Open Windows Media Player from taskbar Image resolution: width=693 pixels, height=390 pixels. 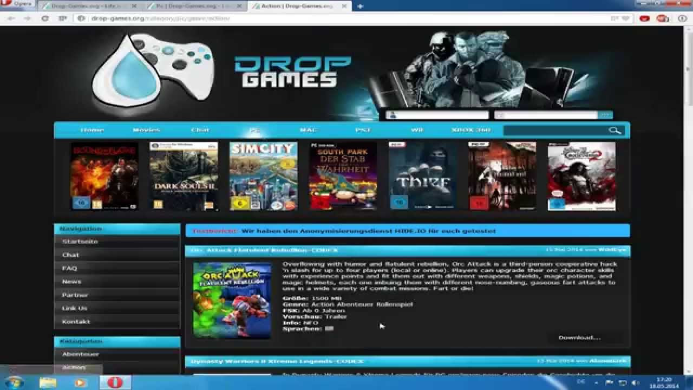[x=80, y=382]
